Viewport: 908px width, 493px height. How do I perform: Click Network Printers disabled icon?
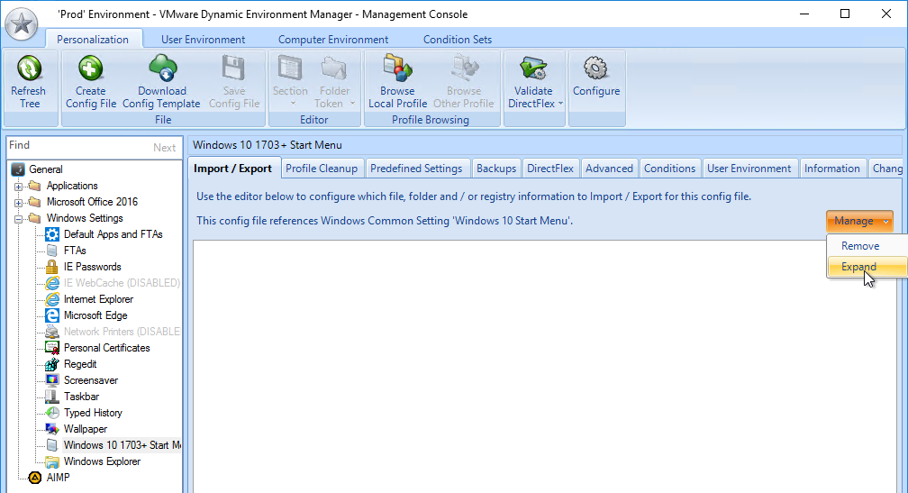point(52,332)
